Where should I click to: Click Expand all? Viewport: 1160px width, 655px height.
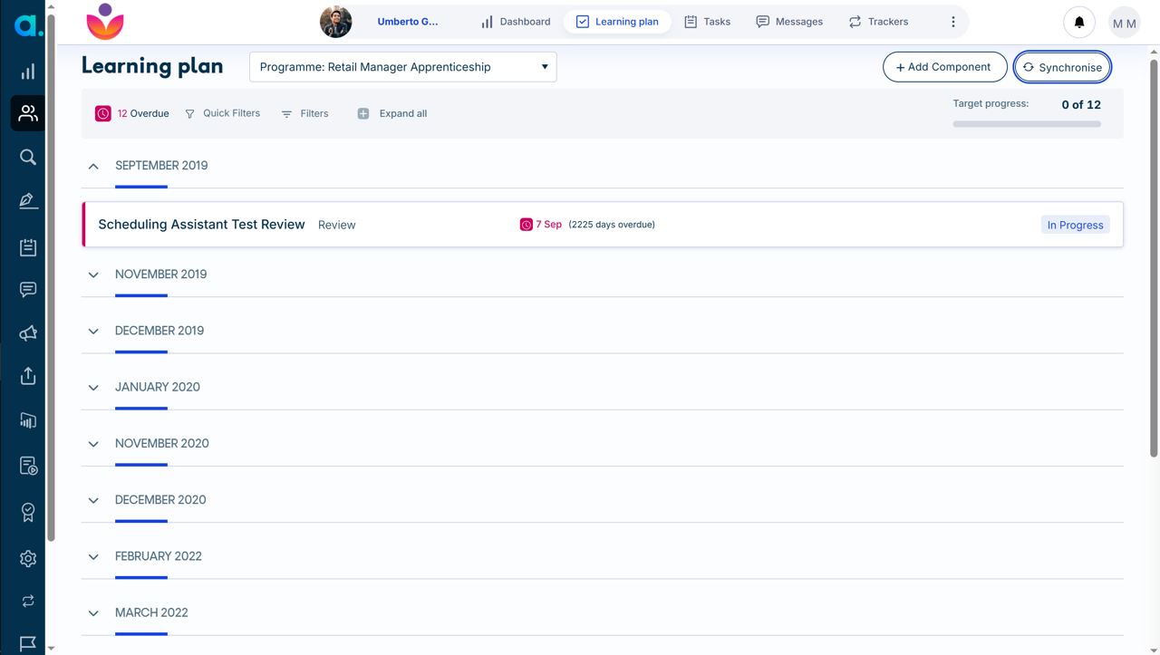(x=392, y=113)
